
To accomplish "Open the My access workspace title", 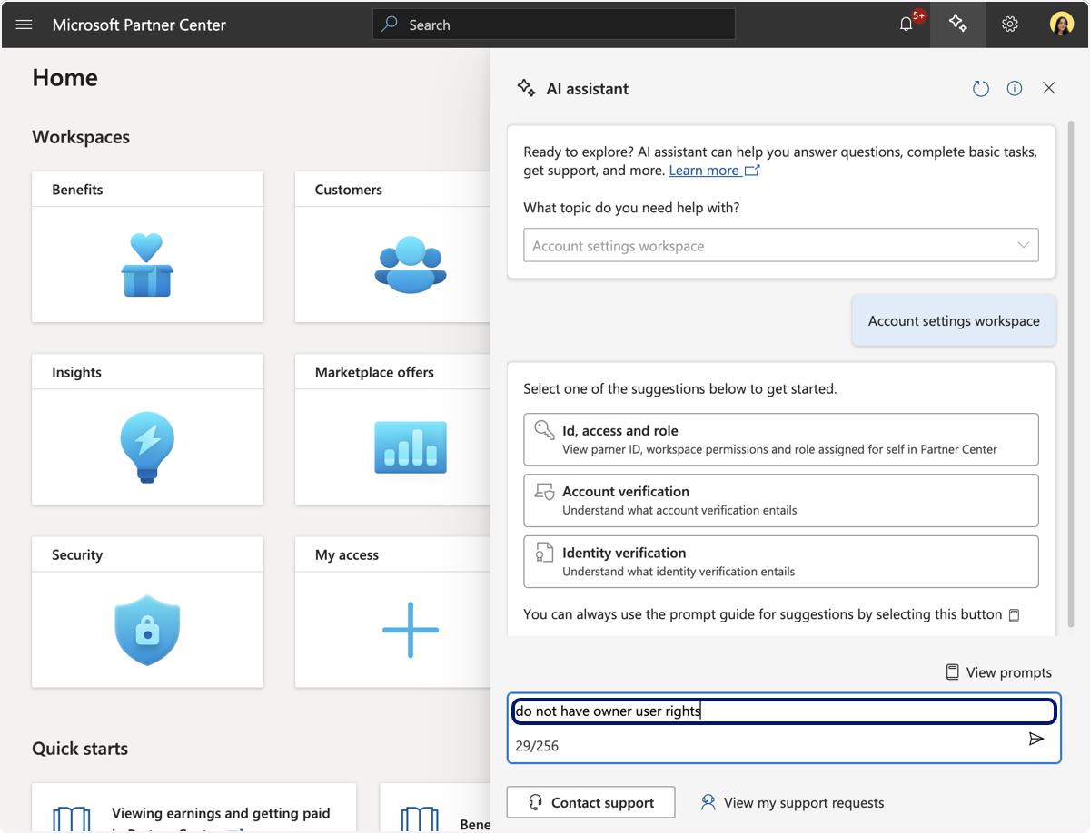I will pos(347,554).
